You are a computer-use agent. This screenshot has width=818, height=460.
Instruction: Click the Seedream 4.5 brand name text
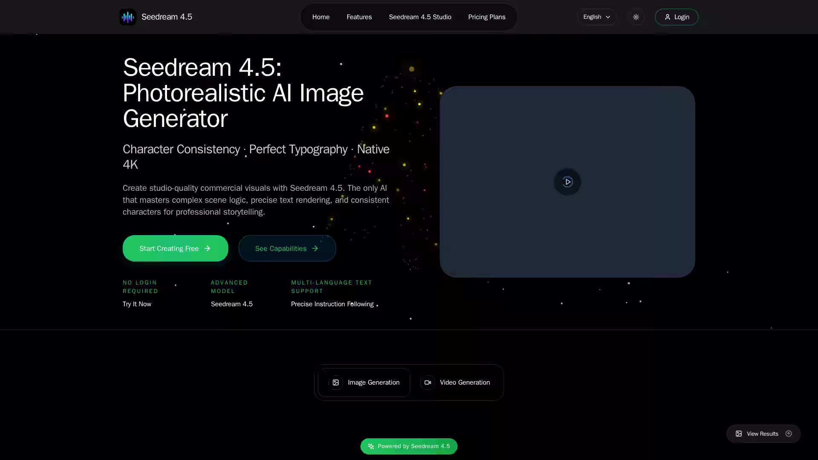(167, 17)
